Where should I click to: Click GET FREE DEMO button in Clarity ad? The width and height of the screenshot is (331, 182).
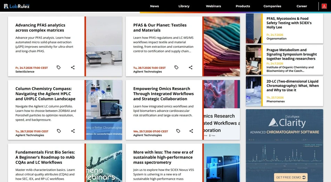coord(291,177)
